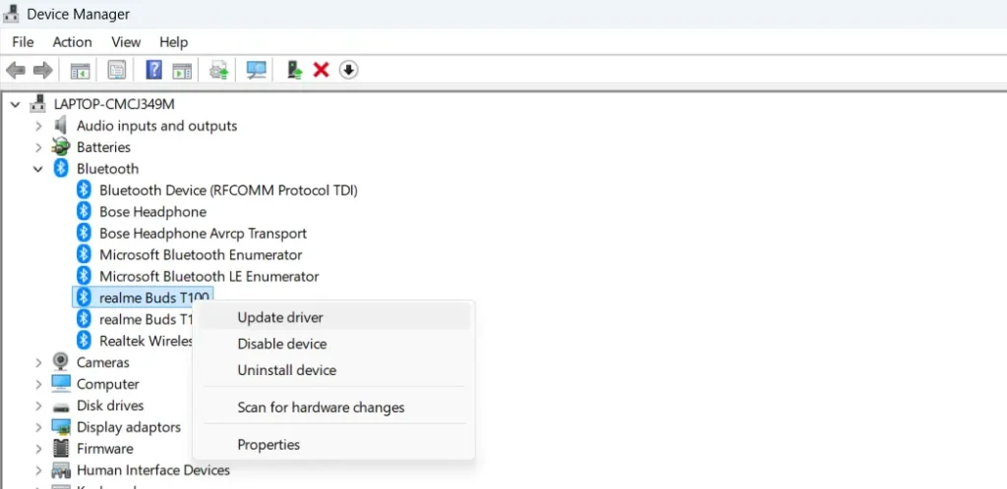The width and height of the screenshot is (1007, 489).
Task: Open the Help menu
Action: [x=173, y=42]
